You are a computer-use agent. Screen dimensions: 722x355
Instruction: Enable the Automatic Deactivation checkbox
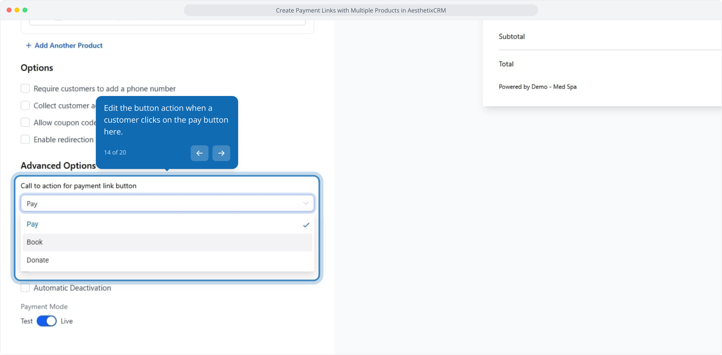(x=25, y=288)
